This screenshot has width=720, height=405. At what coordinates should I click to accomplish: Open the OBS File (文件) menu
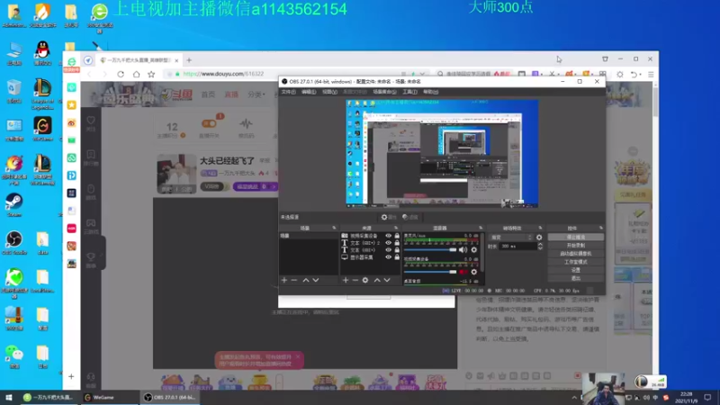(x=288, y=92)
